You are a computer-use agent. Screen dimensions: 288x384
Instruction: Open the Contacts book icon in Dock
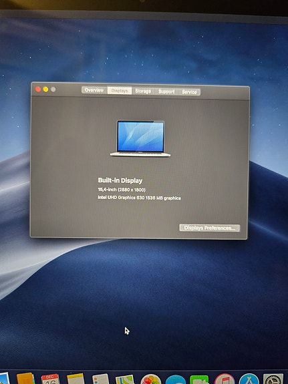pos(26,379)
